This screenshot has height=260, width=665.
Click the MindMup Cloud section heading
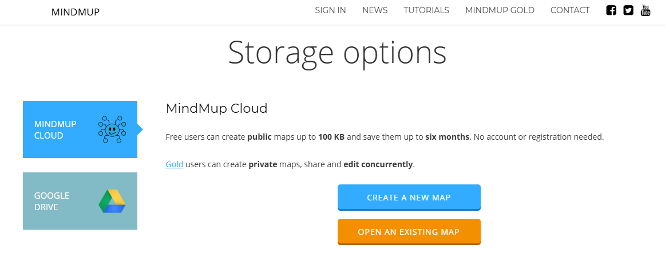pyautogui.click(x=216, y=108)
